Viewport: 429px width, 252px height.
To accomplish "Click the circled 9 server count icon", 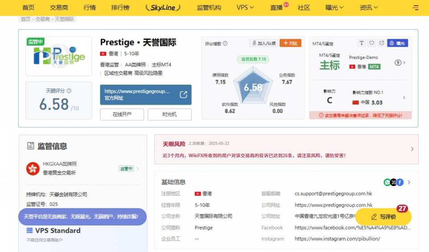I will coord(398,63).
